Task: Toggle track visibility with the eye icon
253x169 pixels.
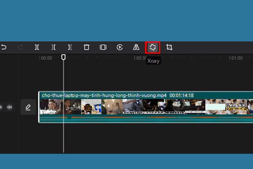Action: [1, 107]
